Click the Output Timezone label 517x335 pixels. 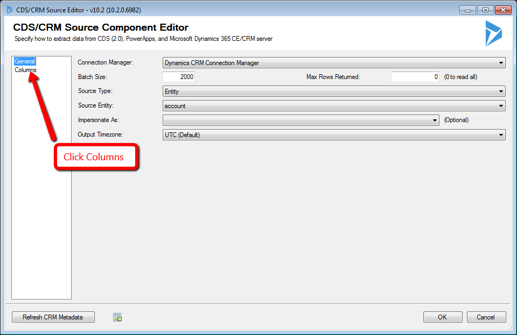click(x=100, y=134)
